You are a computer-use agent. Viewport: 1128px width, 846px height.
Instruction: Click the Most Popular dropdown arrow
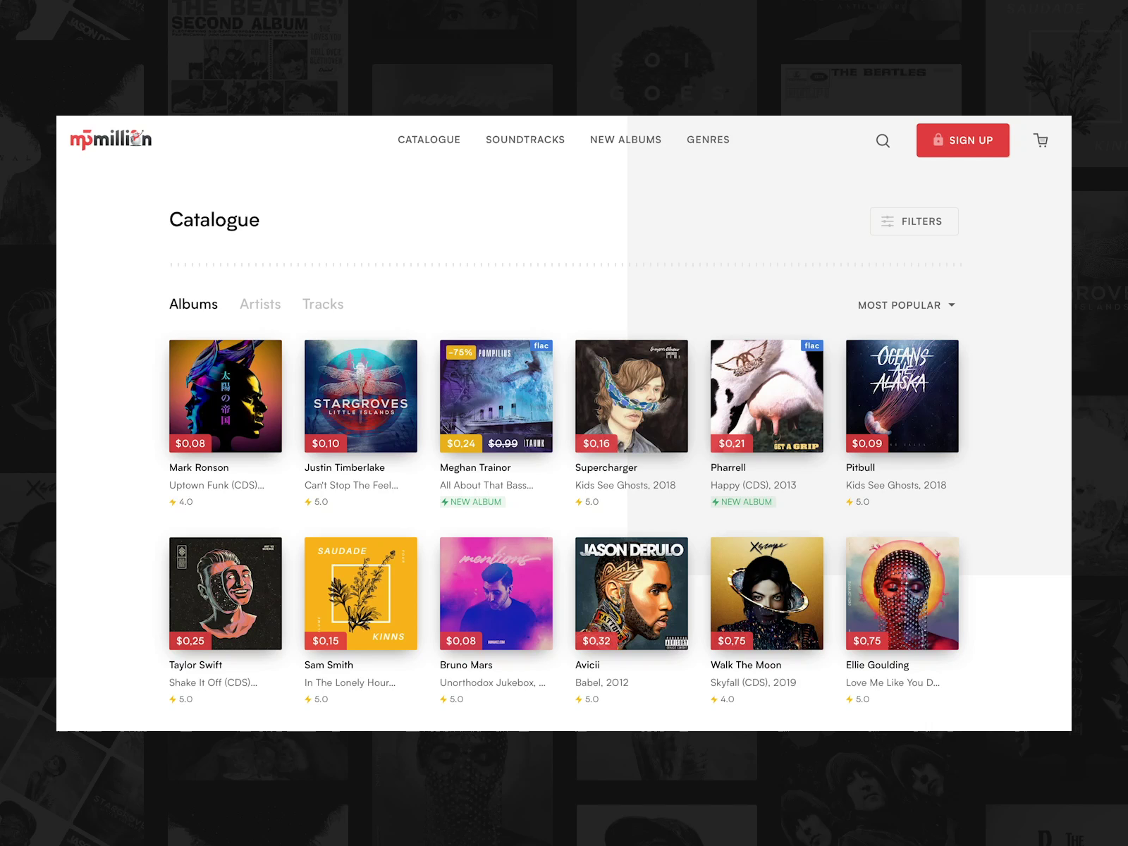pos(952,305)
